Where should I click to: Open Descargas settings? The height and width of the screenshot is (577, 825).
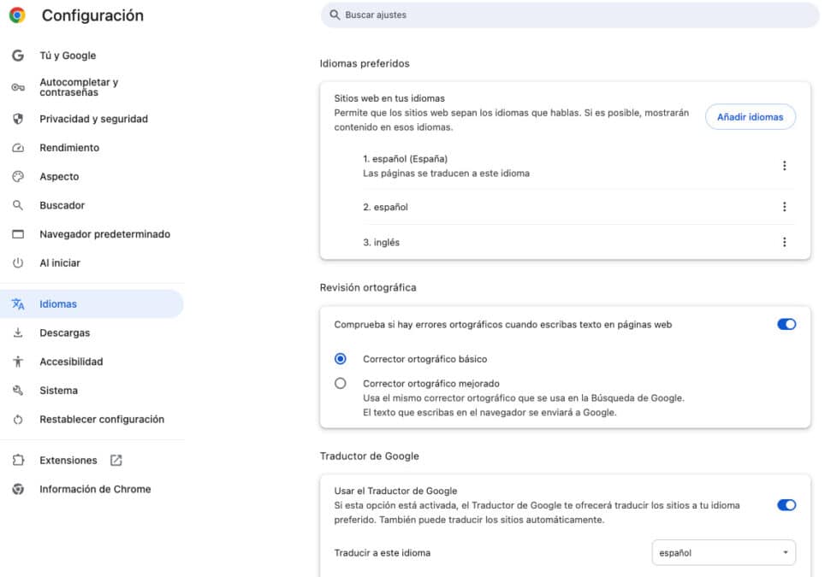65,333
